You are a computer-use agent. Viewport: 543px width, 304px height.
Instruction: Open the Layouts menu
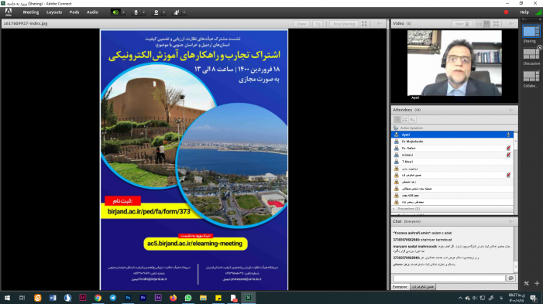(x=54, y=12)
